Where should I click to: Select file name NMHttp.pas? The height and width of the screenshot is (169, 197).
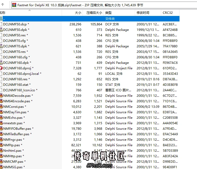pyautogui.click(x=14, y=156)
